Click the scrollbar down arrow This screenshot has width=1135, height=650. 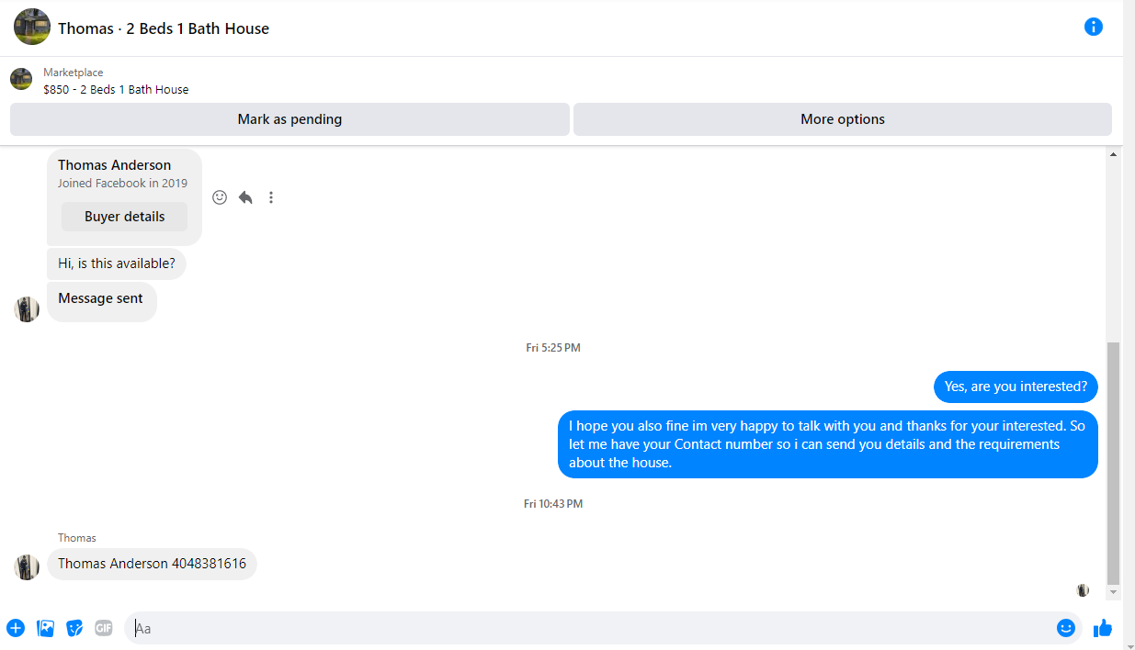(1113, 593)
